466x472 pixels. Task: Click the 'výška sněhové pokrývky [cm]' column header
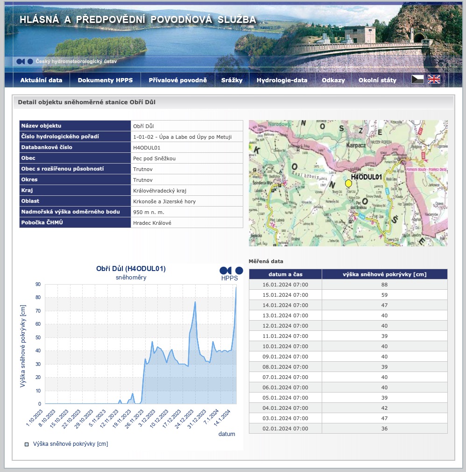(384, 274)
